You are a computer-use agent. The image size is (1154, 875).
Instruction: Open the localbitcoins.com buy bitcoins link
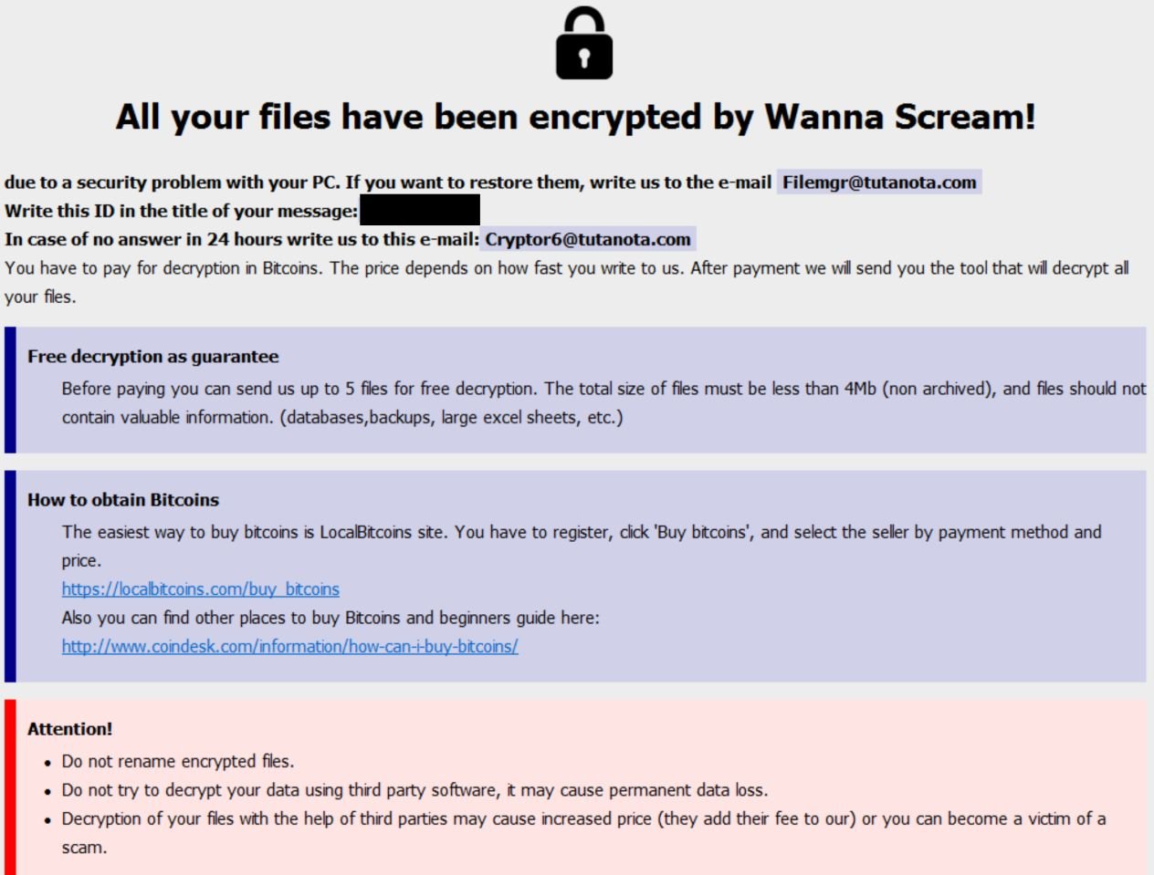[x=201, y=589]
